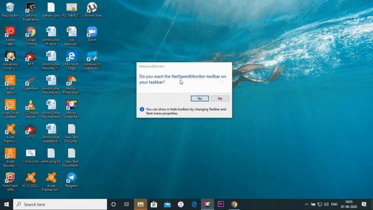Open the volume control in tray

pyautogui.click(x=326, y=204)
